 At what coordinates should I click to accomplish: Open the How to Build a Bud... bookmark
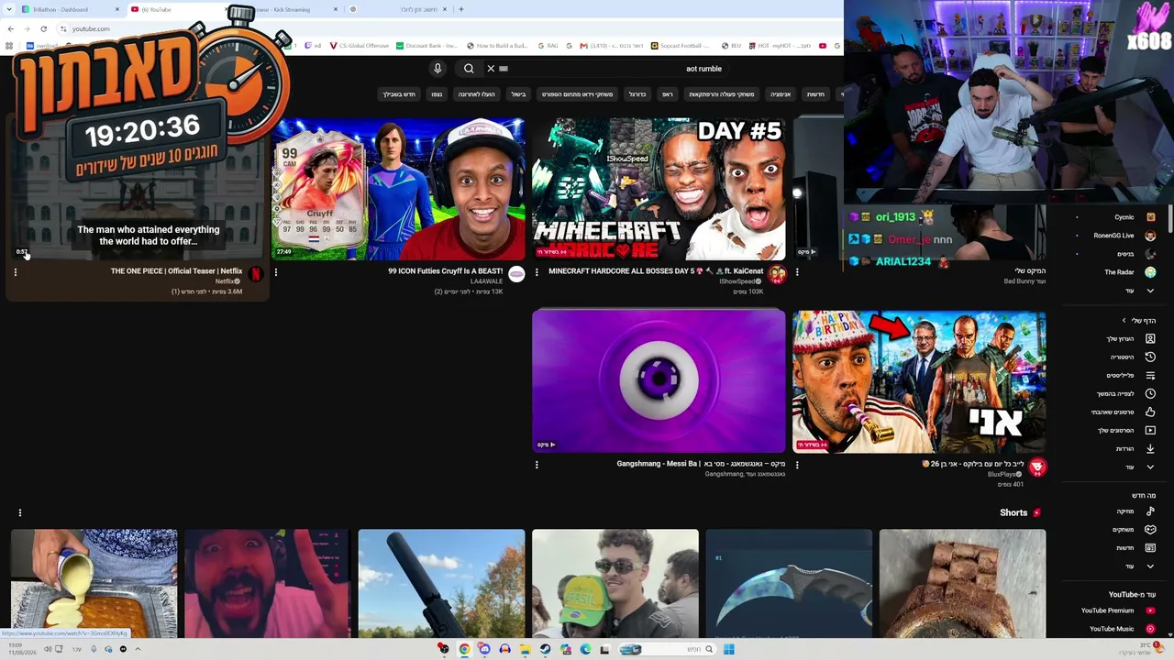coord(497,46)
